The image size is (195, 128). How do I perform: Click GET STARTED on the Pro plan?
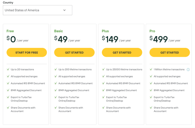click(169, 52)
